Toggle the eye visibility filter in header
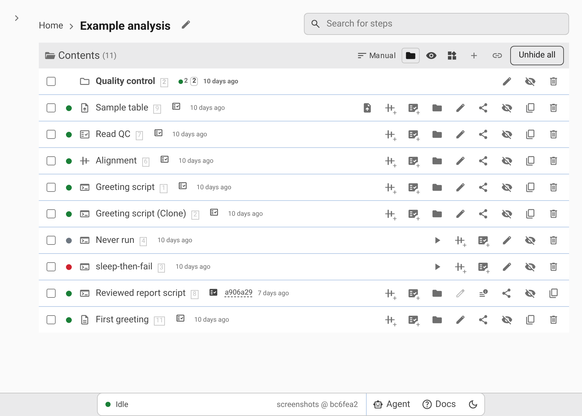582x416 pixels. click(x=431, y=56)
